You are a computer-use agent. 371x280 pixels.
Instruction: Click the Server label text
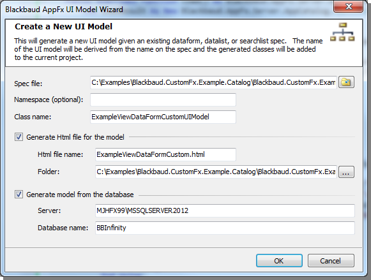tap(49, 210)
